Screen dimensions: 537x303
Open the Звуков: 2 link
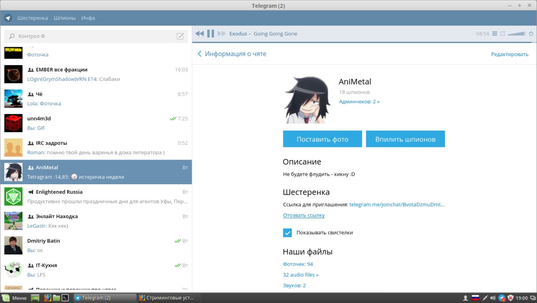pos(295,285)
